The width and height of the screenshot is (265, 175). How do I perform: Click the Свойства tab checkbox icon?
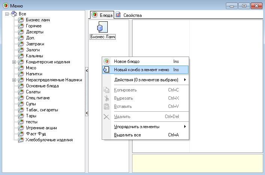118,15
